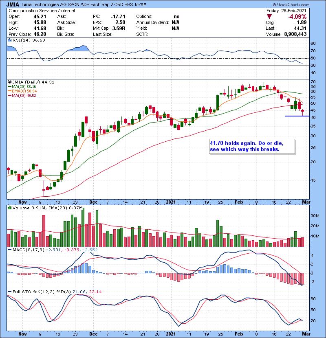Select the MA(20) 58.16 legend entry

pos(22,86)
